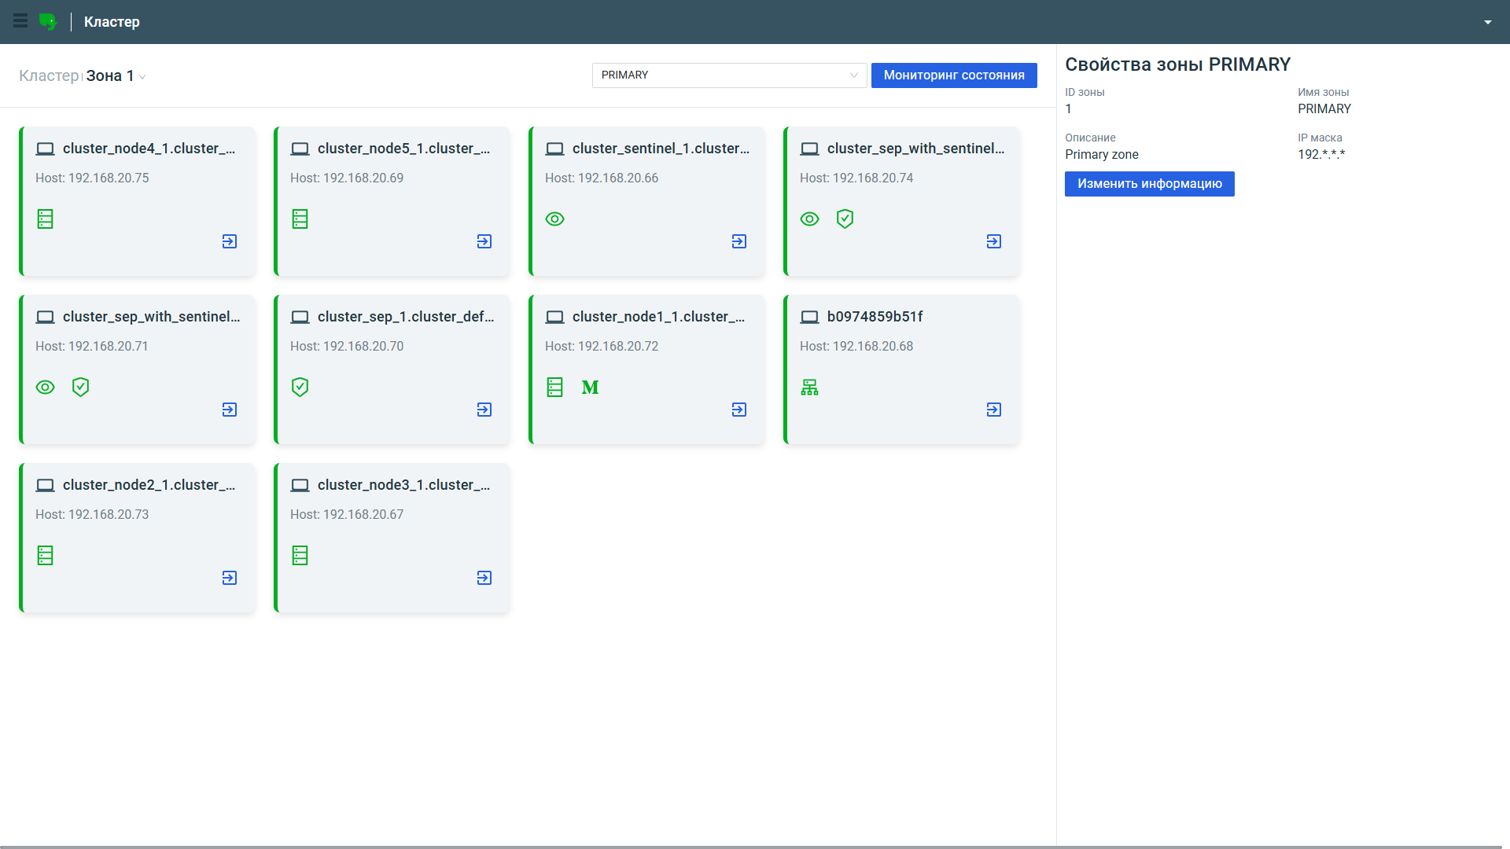
Task: Click eye icon on host 192.168.20.74 card
Action: 809,219
